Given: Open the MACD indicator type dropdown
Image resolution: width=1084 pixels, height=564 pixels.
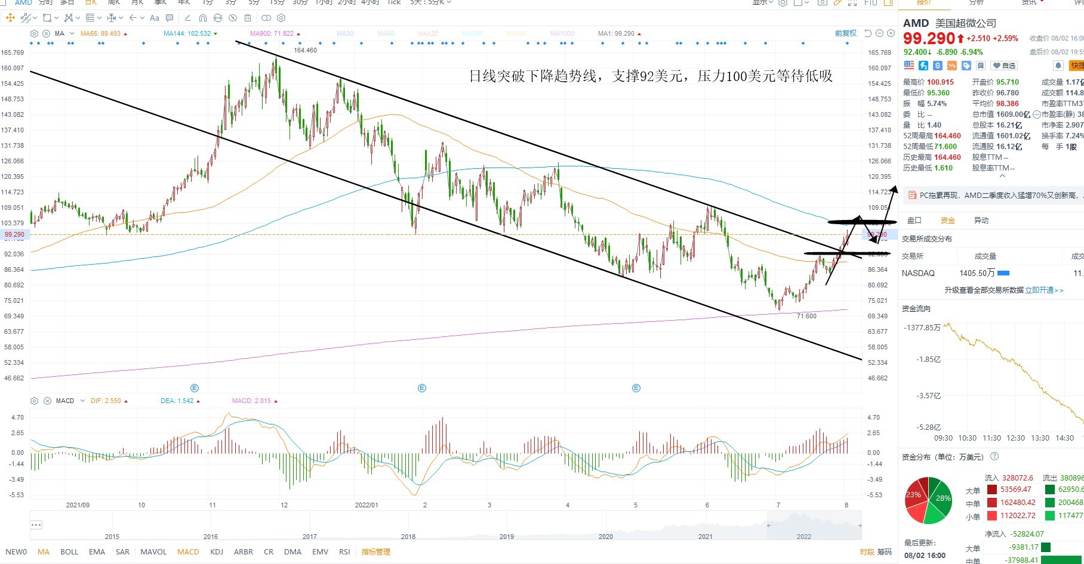Looking at the screenshot, I should click(82, 401).
